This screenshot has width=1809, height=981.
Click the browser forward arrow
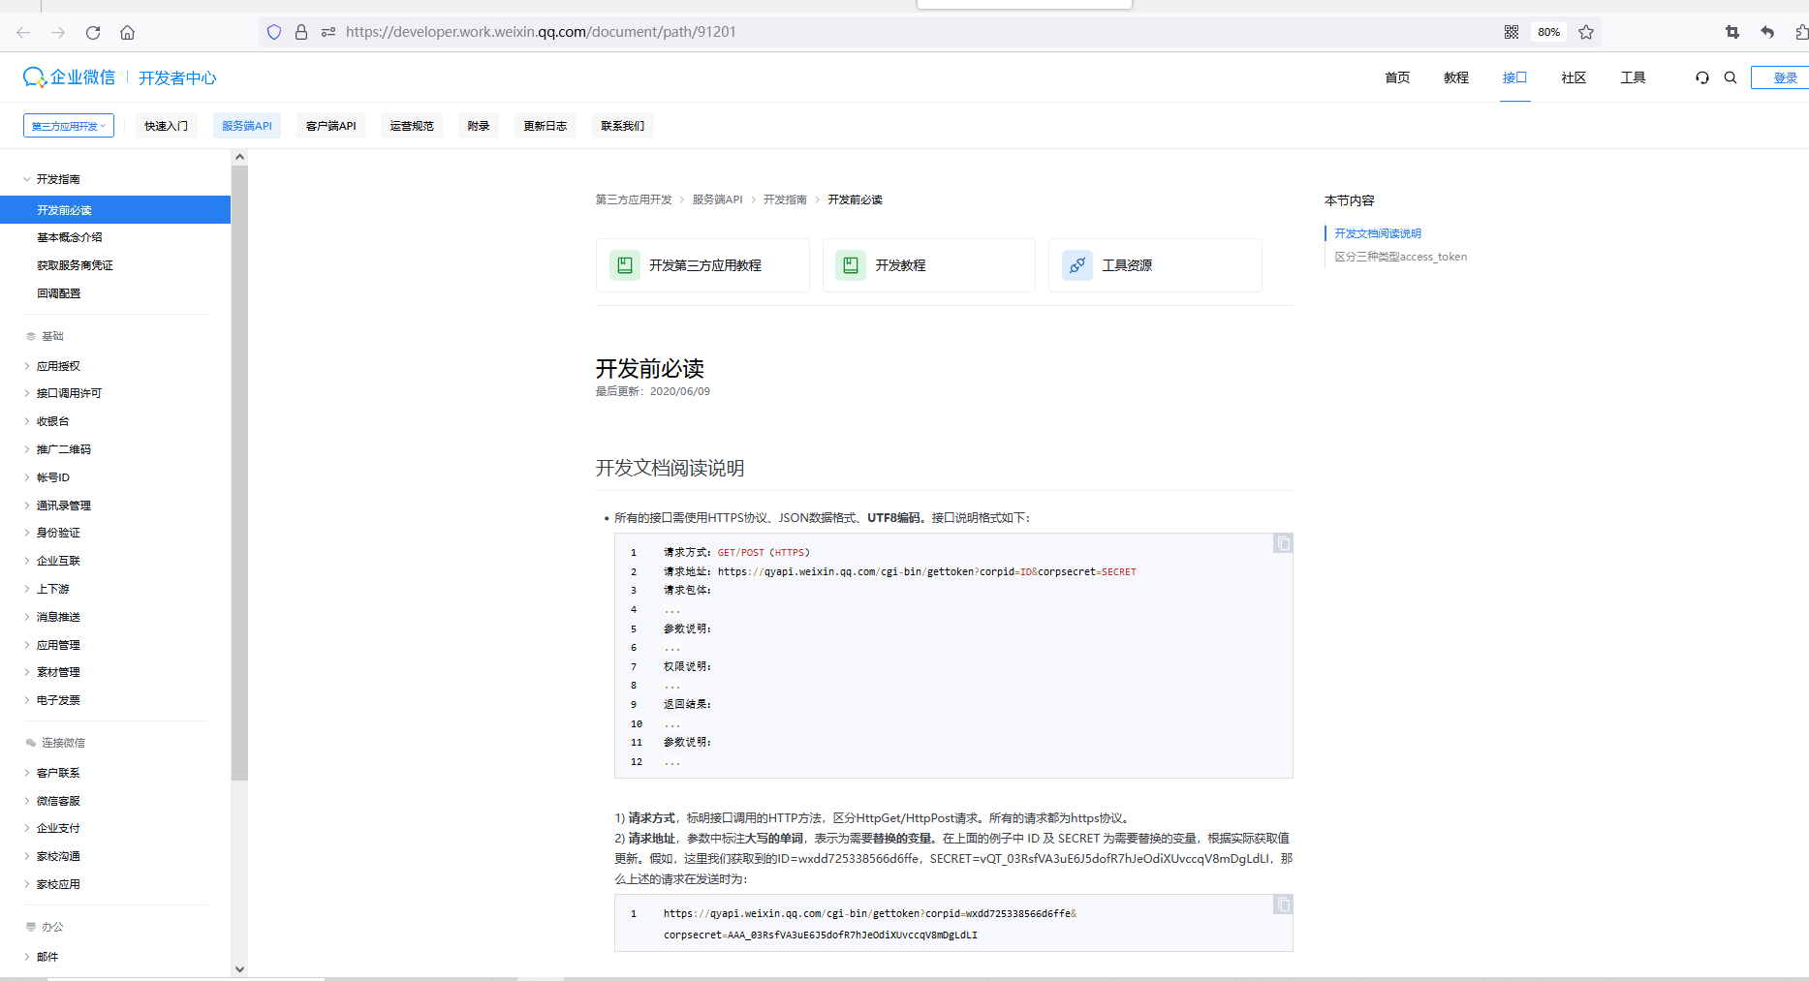click(x=58, y=32)
